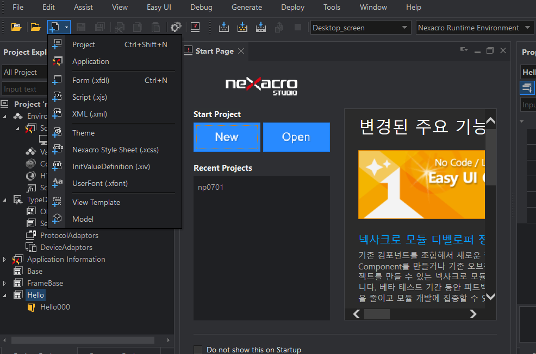Click the news panel right arrow

[x=473, y=314]
